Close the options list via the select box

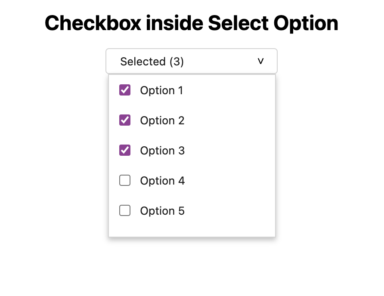pyautogui.click(x=192, y=61)
